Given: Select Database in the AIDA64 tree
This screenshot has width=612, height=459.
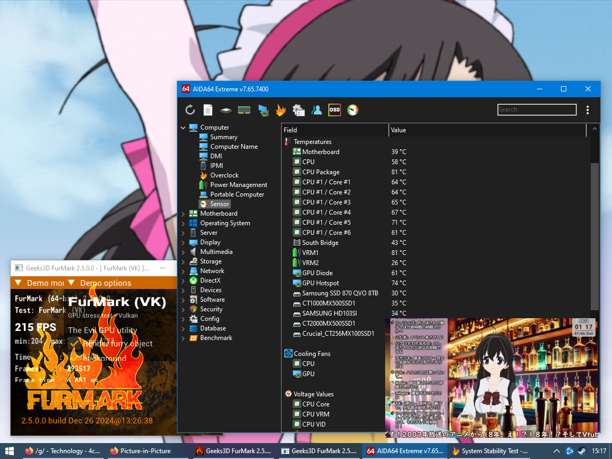Looking at the screenshot, I should coord(212,329).
